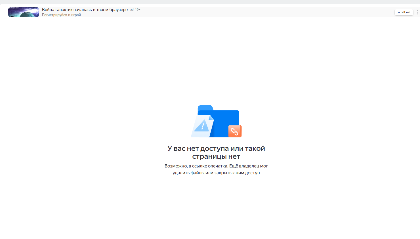The width and height of the screenshot is (420, 239).
Task: Click the heading 'У вас нет доступа или такой страницы нет'
Action: pyautogui.click(x=216, y=152)
